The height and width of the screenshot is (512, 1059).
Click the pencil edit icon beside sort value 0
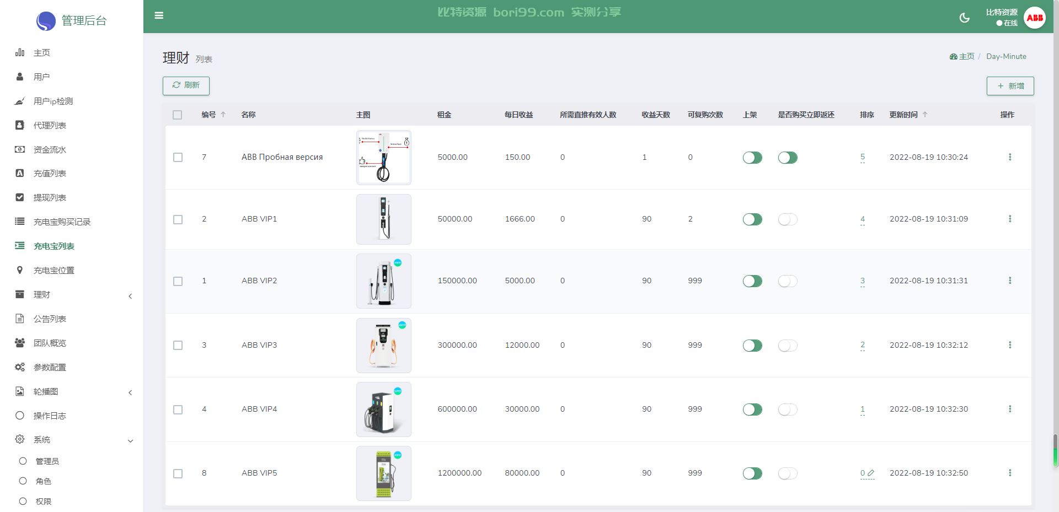click(871, 473)
